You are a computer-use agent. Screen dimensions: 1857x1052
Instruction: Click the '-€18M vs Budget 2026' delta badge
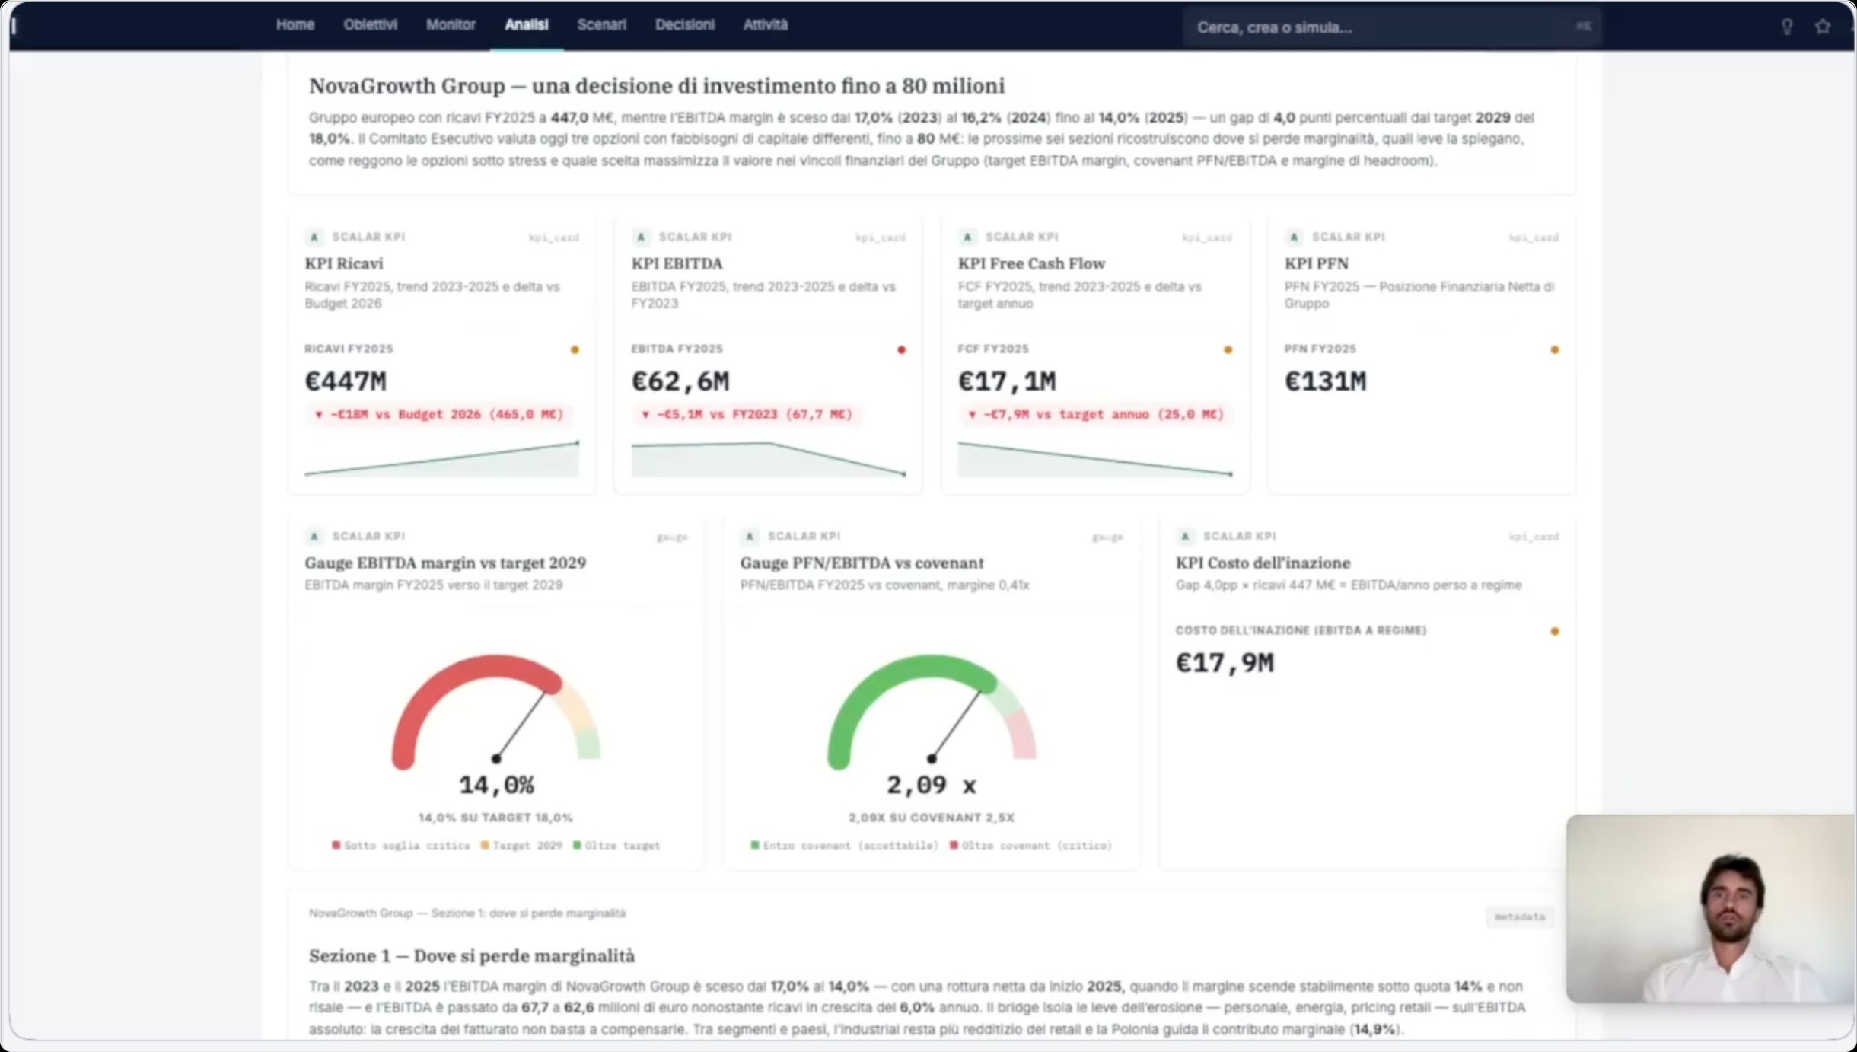pyautogui.click(x=439, y=414)
